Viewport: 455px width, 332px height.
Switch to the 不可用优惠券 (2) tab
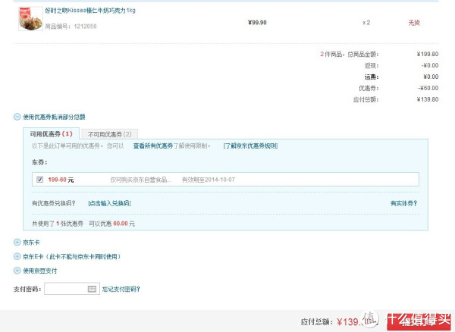(x=109, y=134)
